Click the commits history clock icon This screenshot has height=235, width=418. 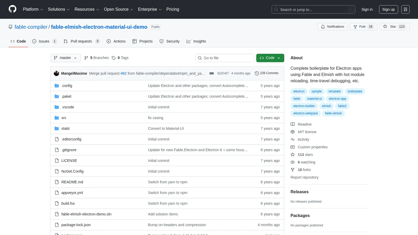(257, 73)
